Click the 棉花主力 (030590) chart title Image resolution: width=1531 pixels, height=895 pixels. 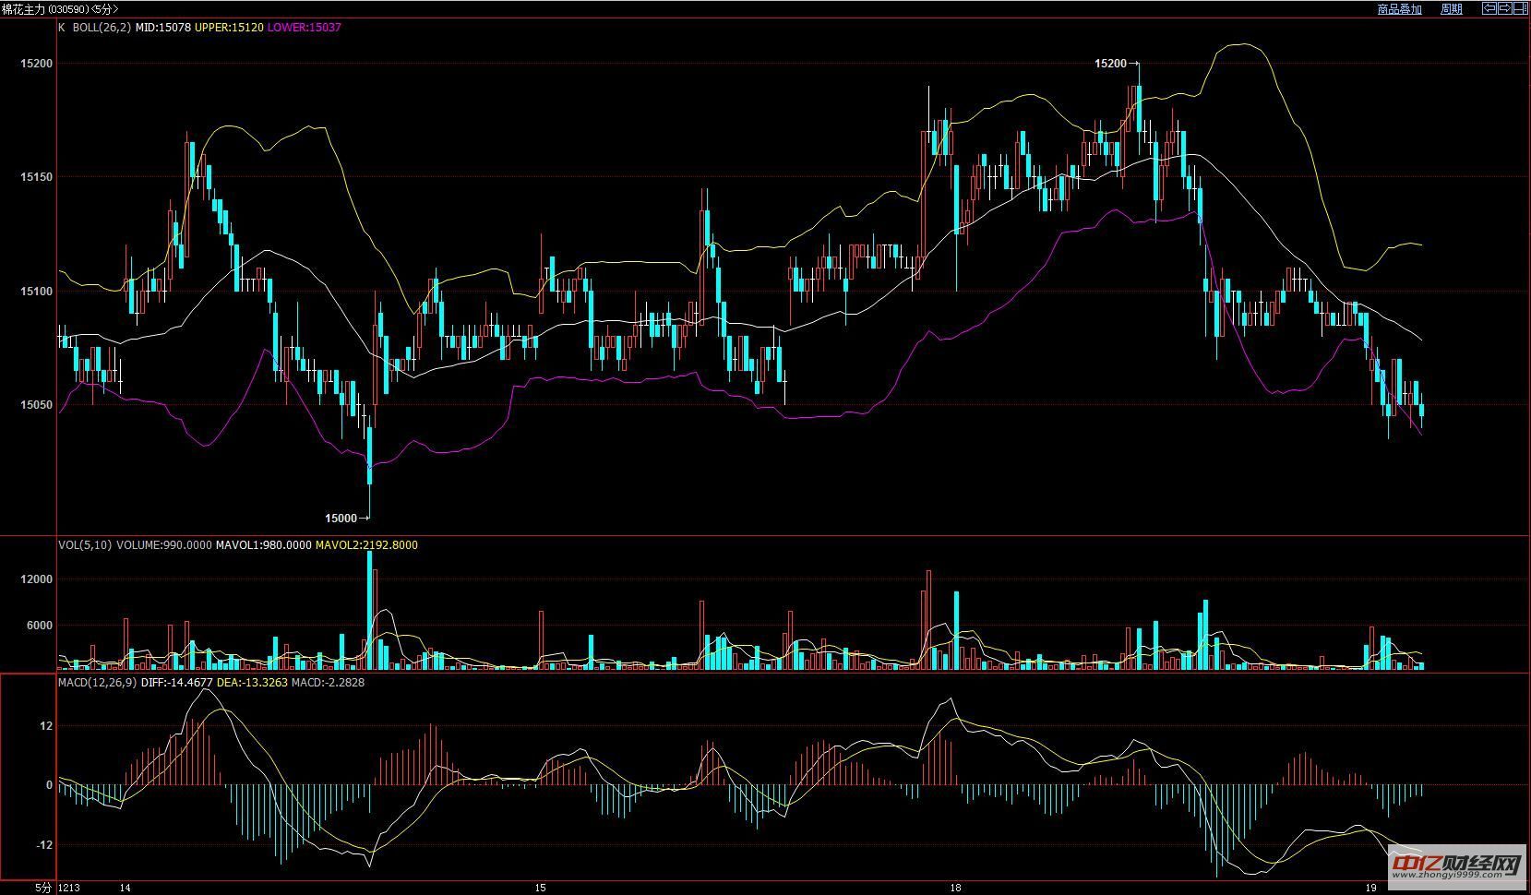pos(59,8)
